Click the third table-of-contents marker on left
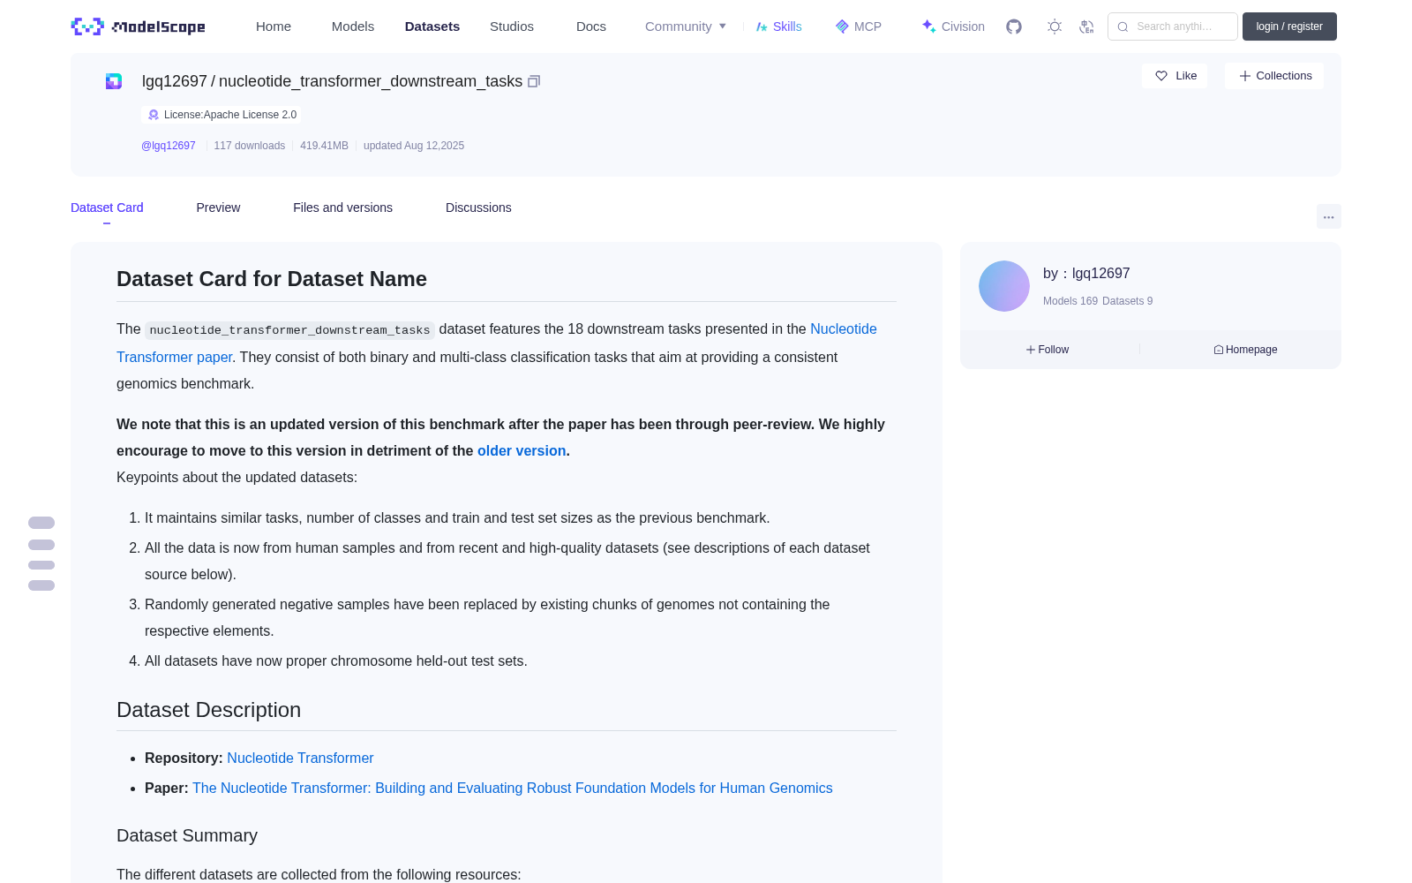This screenshot has height=883, width=1412. click(41, 565)
